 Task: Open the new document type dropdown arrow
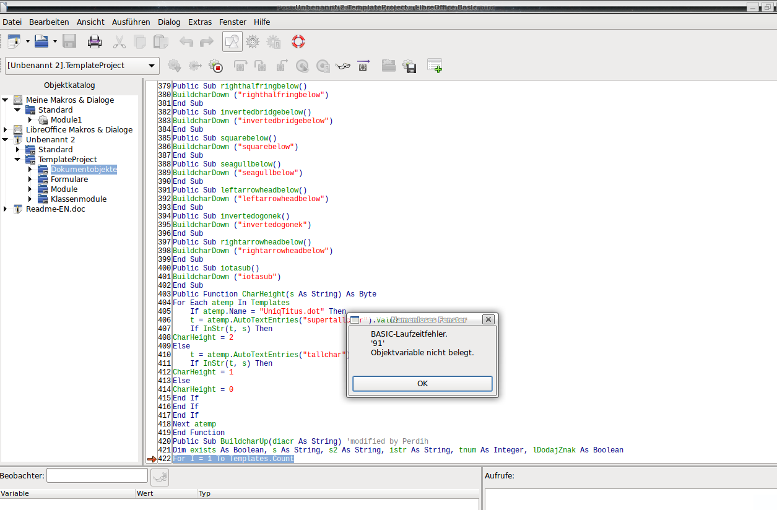point(28,41)
